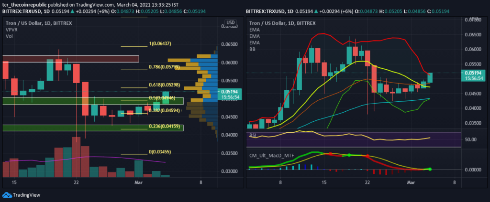This screenshot has height=202, width=490.
Task: Open the USD currency selector on left chart
Action: pos(230,23)
